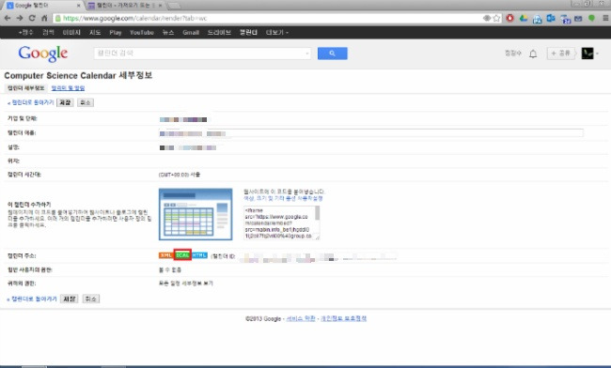
Task: Open the Chrome hamburger menu
Action: click(605, 18)
